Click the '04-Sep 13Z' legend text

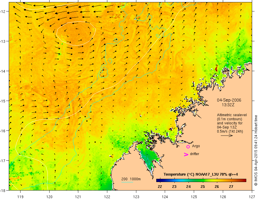(227, 127)
